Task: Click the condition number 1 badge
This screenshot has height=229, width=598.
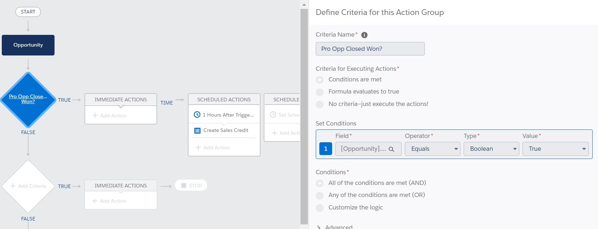Action: tap(325, 149)
